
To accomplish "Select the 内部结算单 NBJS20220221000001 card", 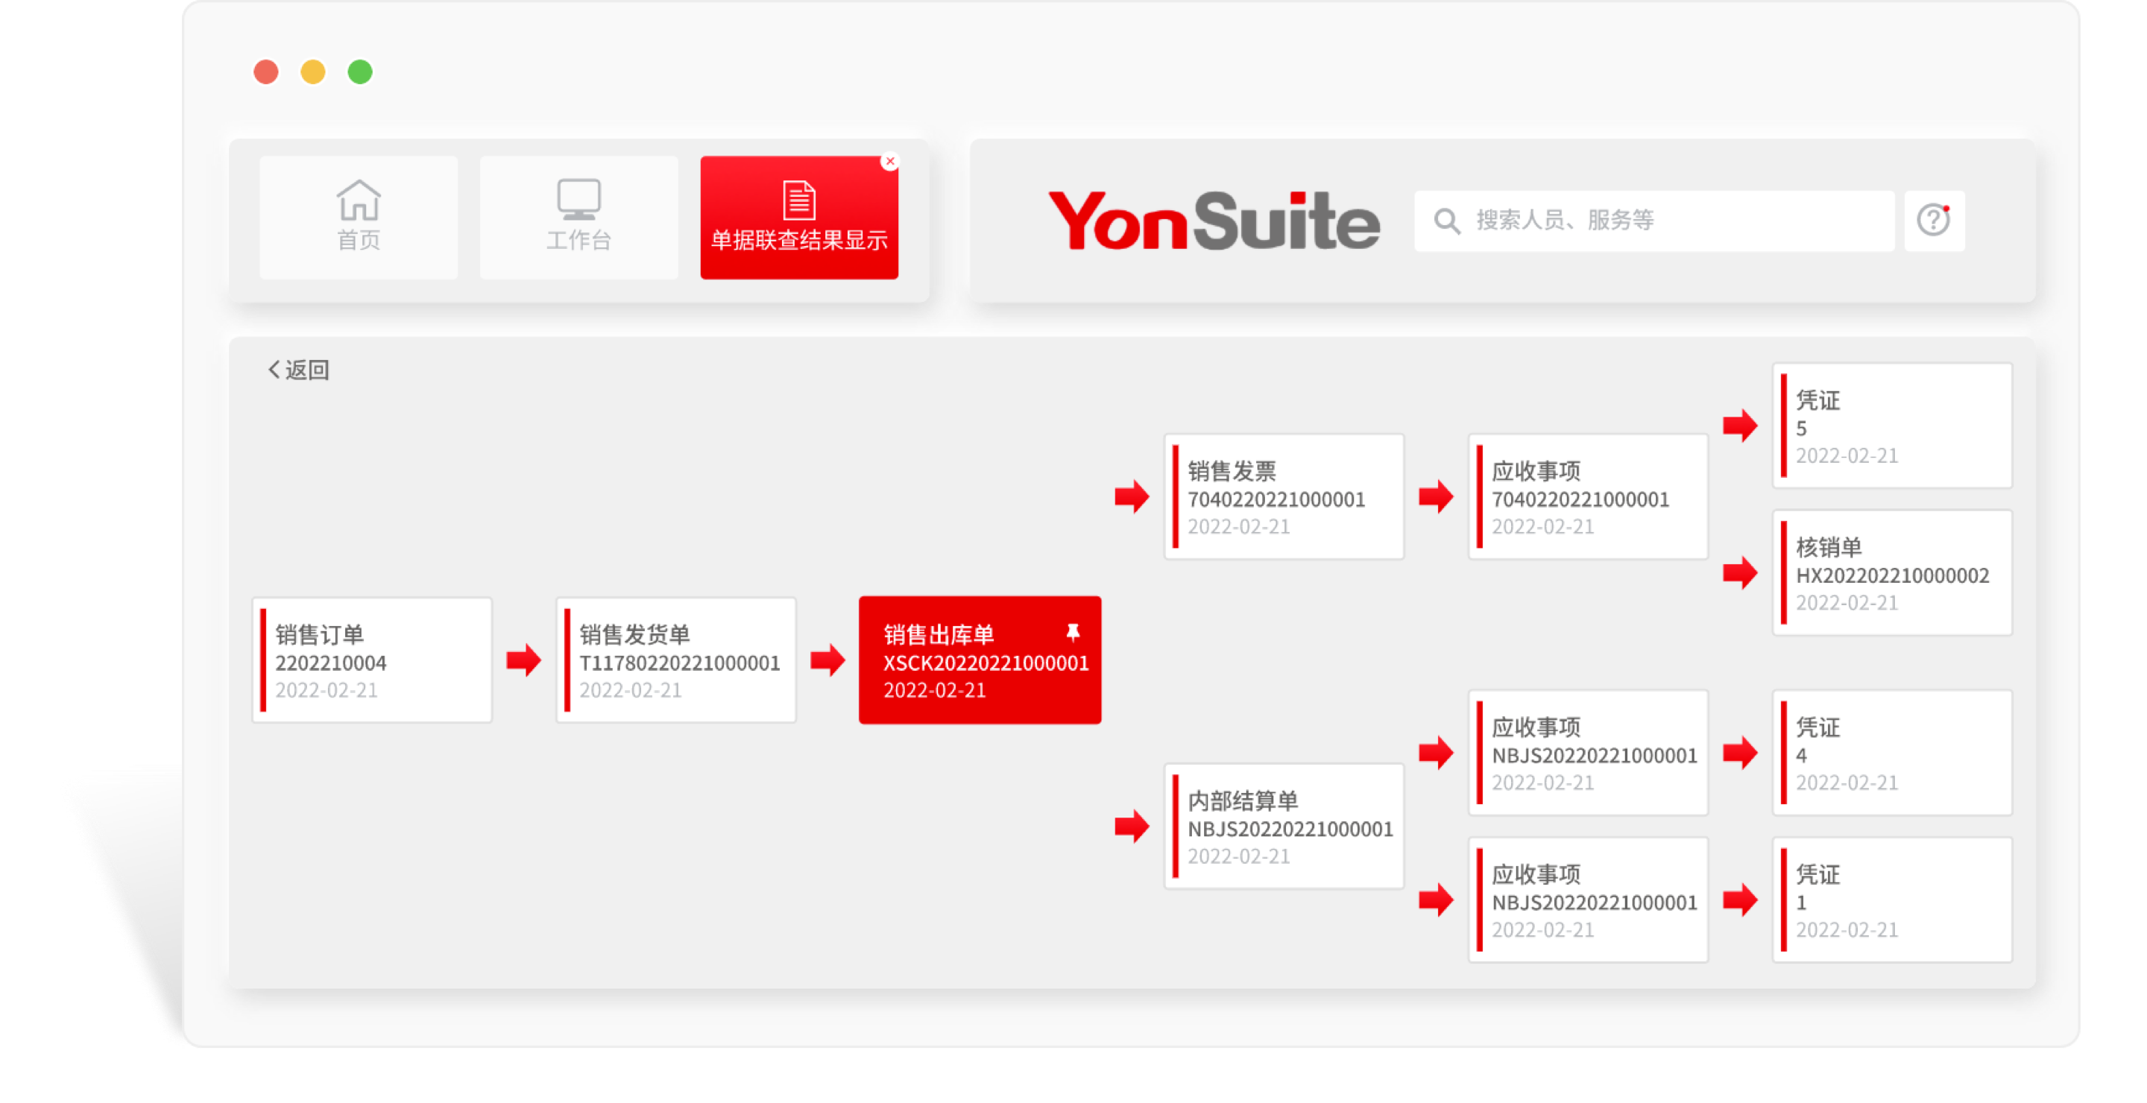I will (1284, 827).
